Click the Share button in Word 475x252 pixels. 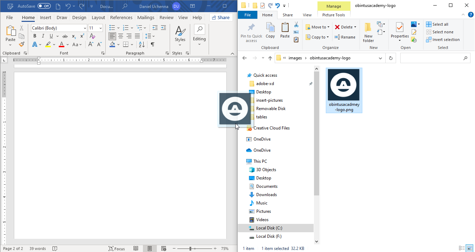click(x=221, y=17)
